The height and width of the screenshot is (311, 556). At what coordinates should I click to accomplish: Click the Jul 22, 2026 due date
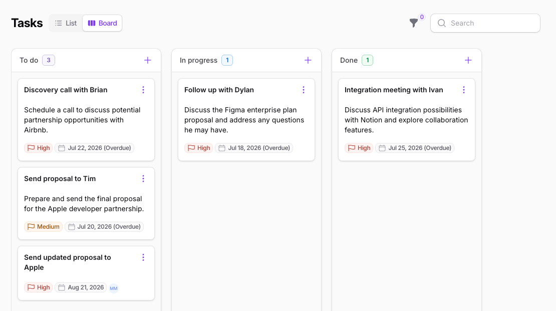click(x=94, y=148)
